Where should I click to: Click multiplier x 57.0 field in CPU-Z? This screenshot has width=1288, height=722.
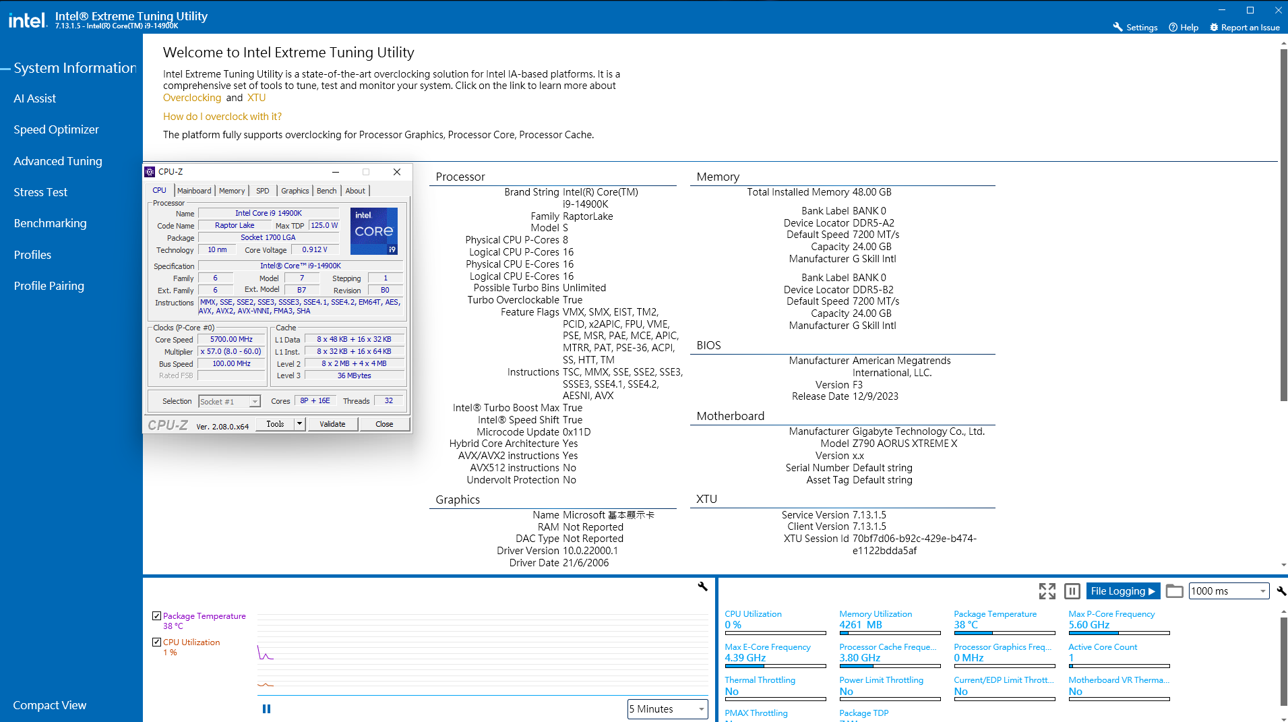pos(231,352)
